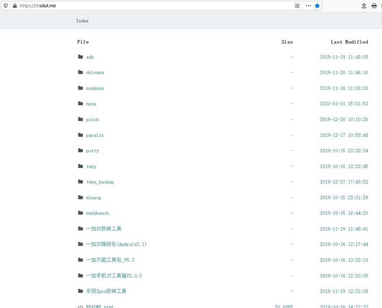
Task: Open the adb folder
Action: click(90, 57)
